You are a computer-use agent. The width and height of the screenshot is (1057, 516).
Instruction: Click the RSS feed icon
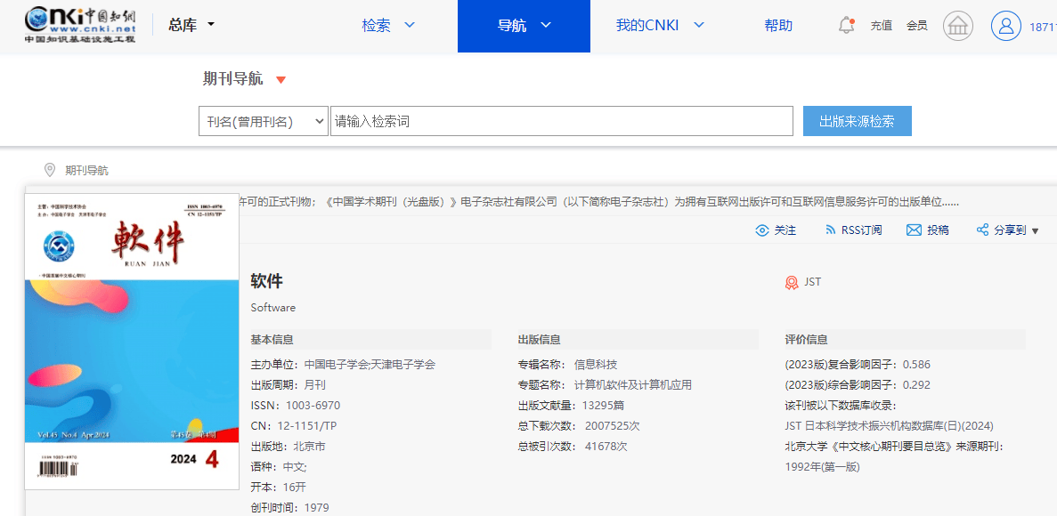tap(831, 230)
